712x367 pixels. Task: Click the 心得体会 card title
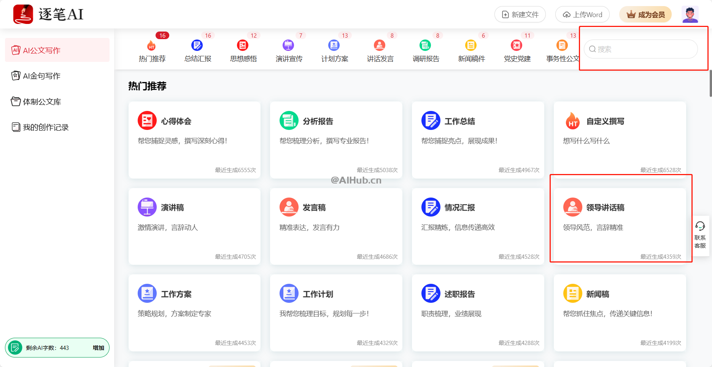click(176, 121)
